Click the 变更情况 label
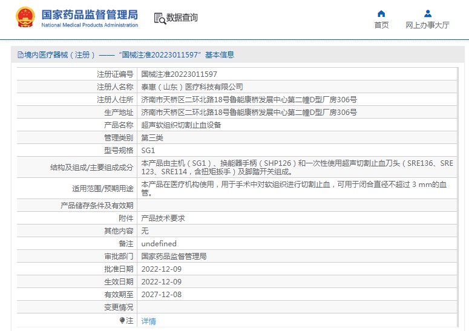 119,307
